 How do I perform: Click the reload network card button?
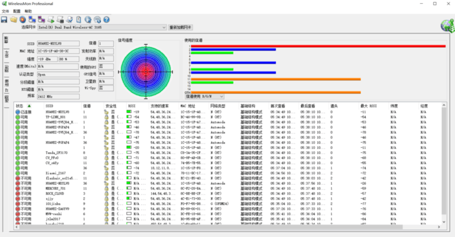(x=180, y=27)
